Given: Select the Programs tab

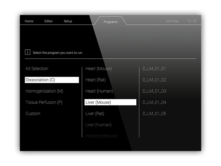Looking at the screenshot, I should click(x=110, y=22).
